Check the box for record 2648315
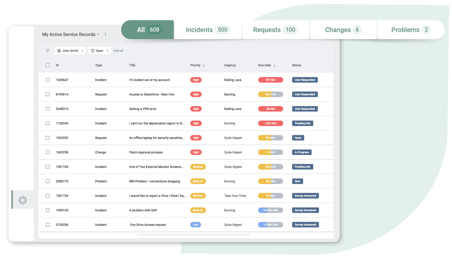Screen dimensions: 452x257 click(x=48, y=109)
